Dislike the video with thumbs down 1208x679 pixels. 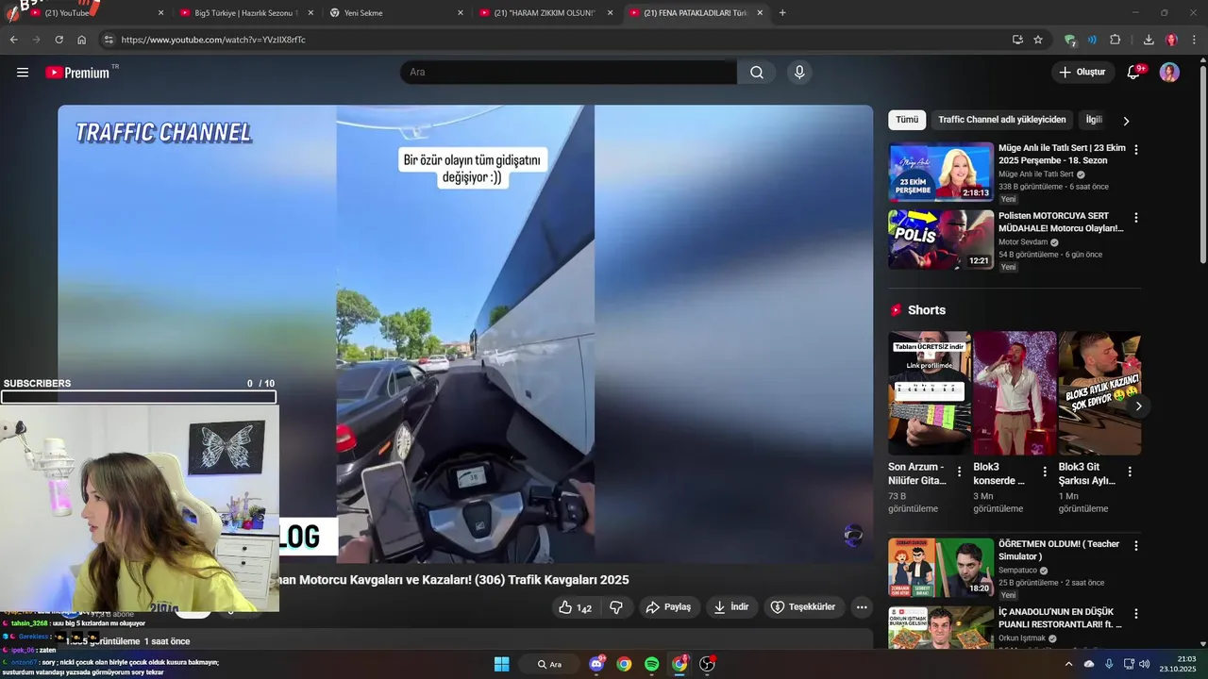pos(616,607)
